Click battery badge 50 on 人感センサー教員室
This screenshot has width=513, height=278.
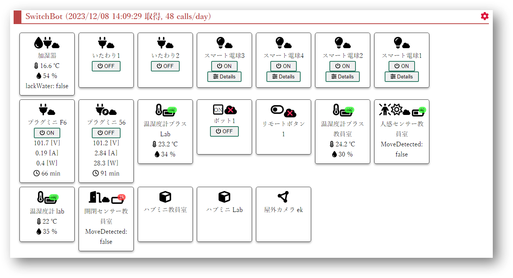click(x=422, y=109)
